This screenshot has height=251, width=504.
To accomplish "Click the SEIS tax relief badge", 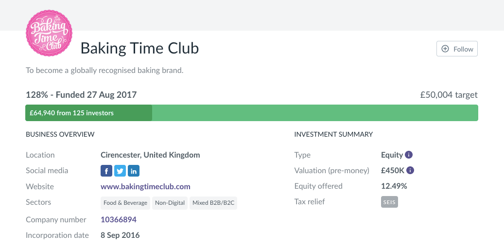I will pyautogui.click(x=389, y=202).
